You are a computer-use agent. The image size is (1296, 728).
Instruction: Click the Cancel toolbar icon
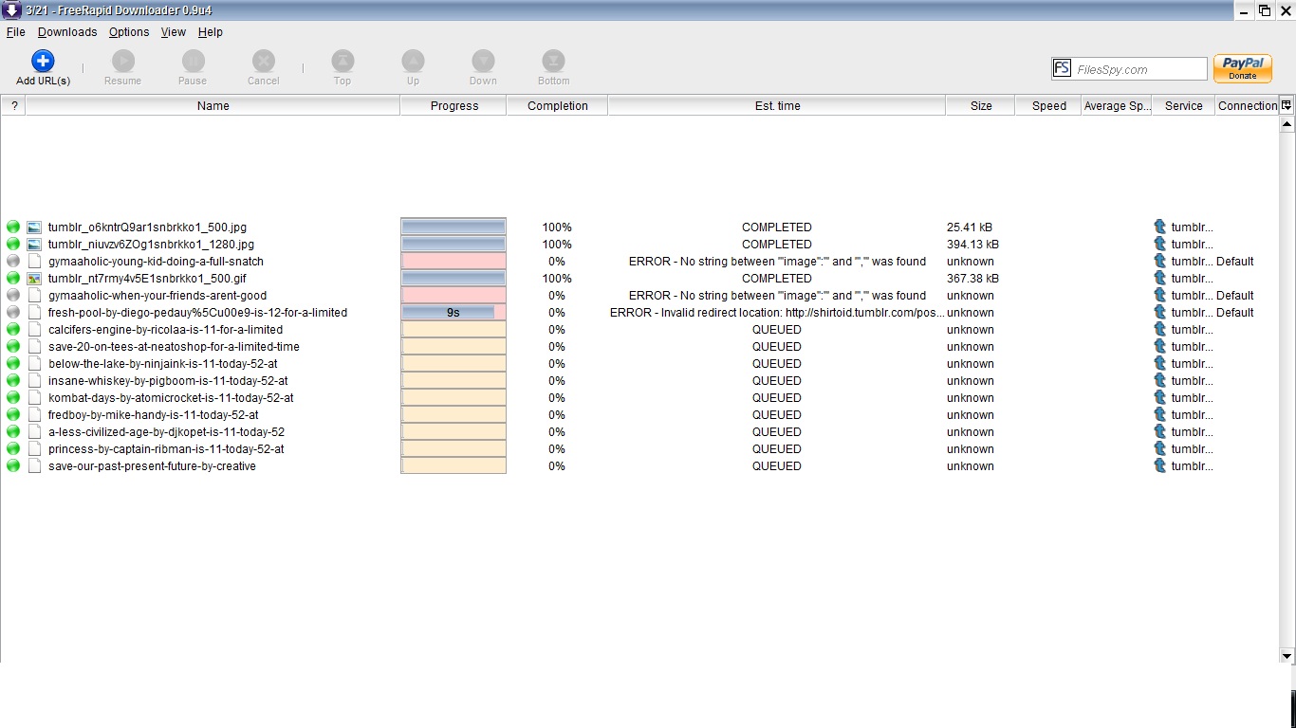tap(264, 62)
